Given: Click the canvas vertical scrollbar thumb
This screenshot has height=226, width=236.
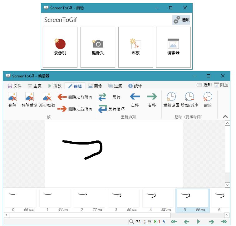Looking at the screenshot, I should click(227, 149).
